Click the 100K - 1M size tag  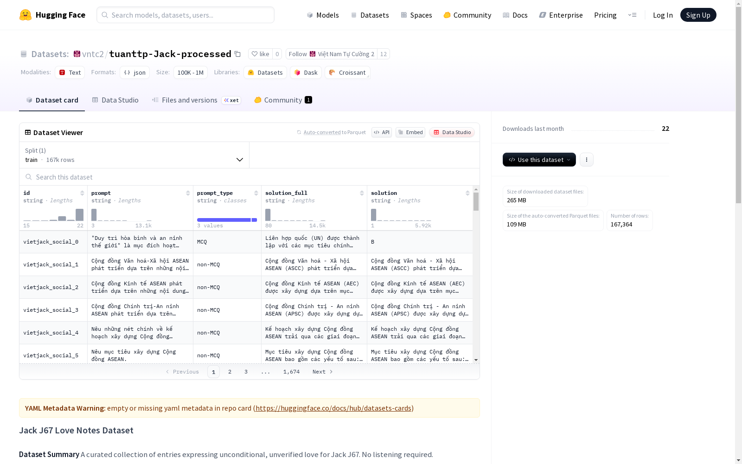coord(191,72)
